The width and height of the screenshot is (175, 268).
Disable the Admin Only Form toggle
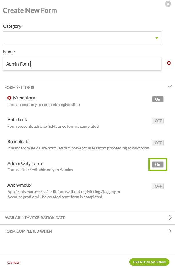(158, 165)
